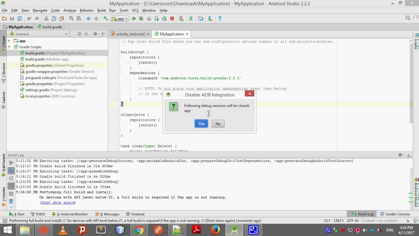Open Project panel gear settings dropdown
Image resolution: width=419 pixels, height=236 pixels.
96,34
